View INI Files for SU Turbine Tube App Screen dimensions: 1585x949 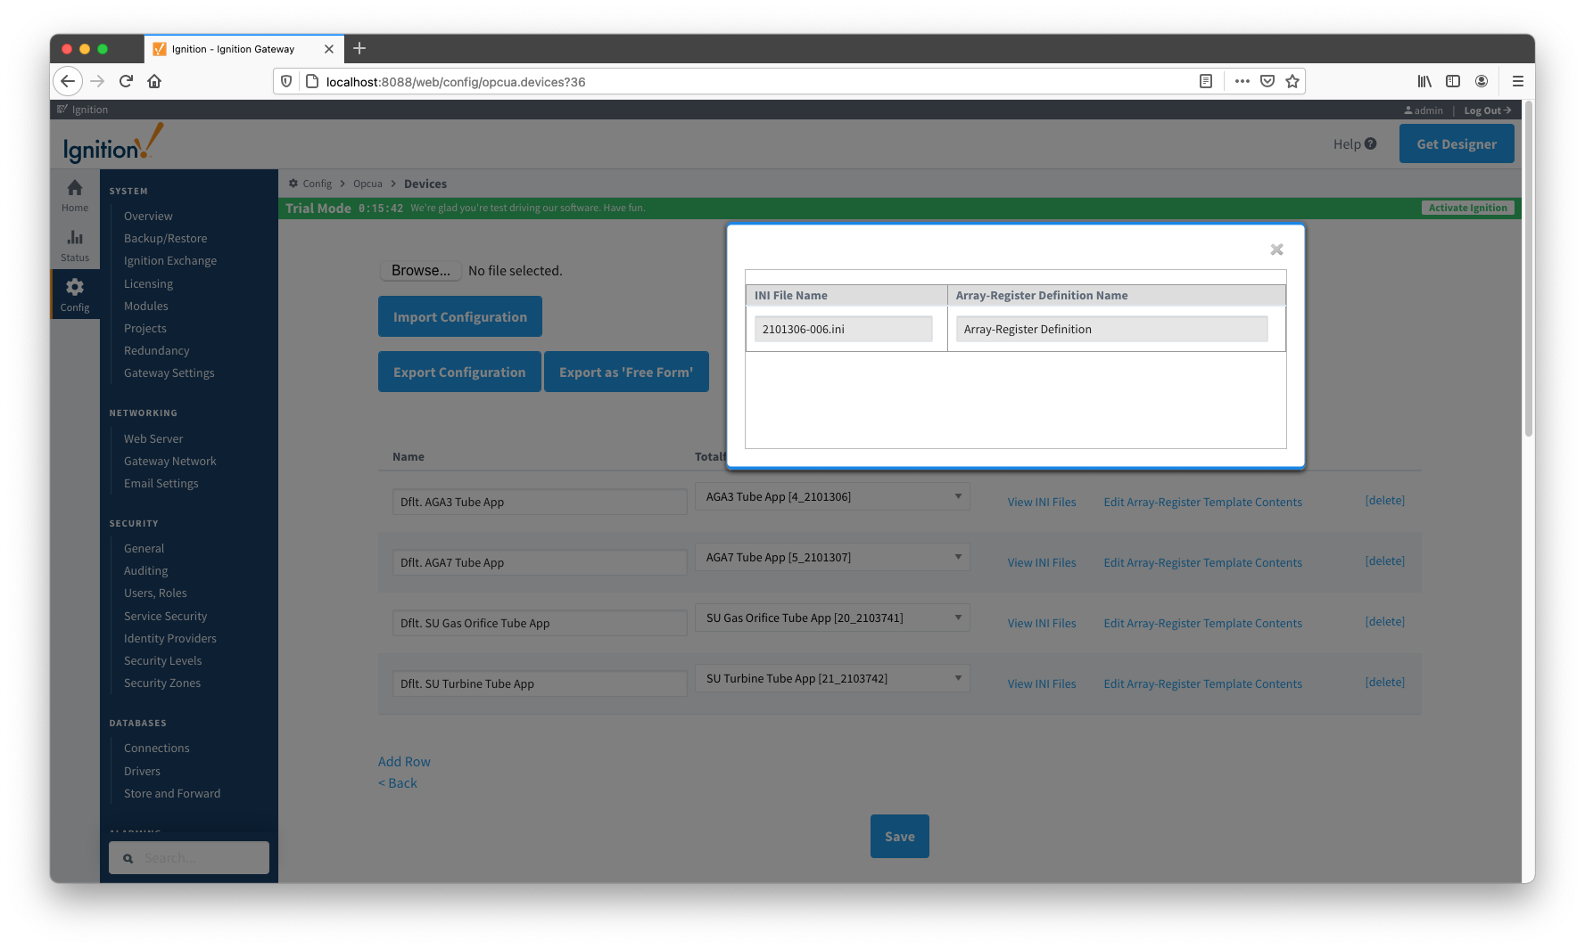1042,683
